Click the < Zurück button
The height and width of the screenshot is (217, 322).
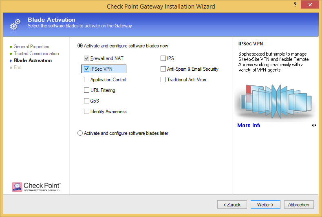pyautogui.click(x=232, y=205)
